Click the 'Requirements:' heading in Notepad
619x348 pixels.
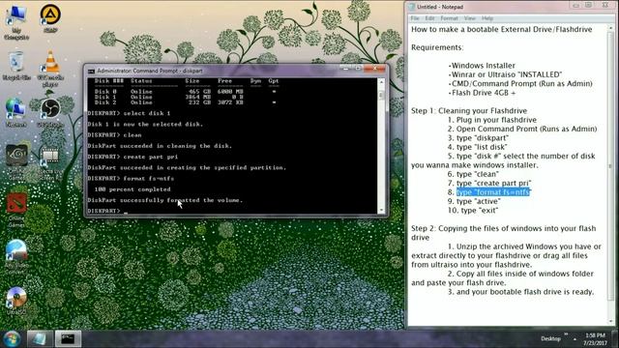point(437,47)
